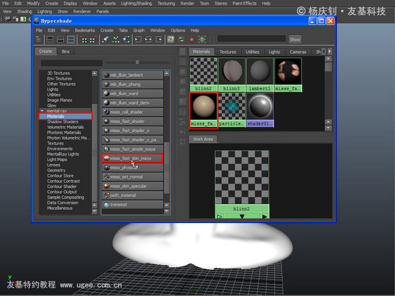Screen dimensions: 395x296
Task: Select the blinn3 material swatch
Action: pyautogui.click(x=232, y=74)
